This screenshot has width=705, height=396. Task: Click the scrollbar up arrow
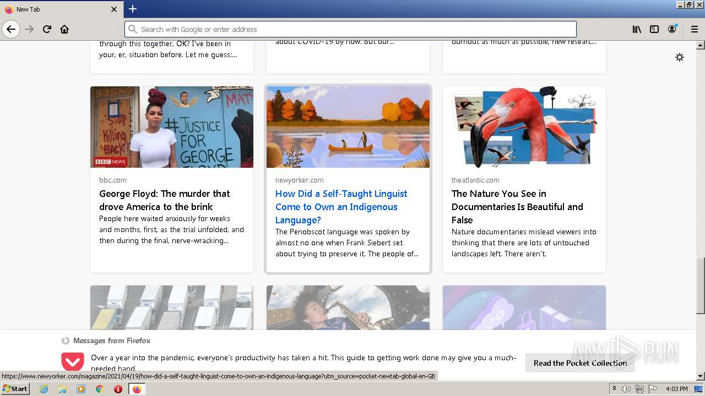pos(701,45)
